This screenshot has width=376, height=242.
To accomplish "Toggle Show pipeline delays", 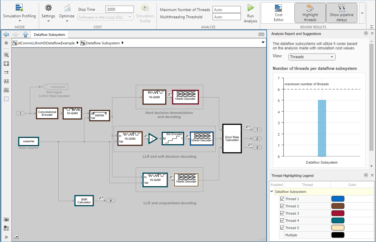I will 341,13.
